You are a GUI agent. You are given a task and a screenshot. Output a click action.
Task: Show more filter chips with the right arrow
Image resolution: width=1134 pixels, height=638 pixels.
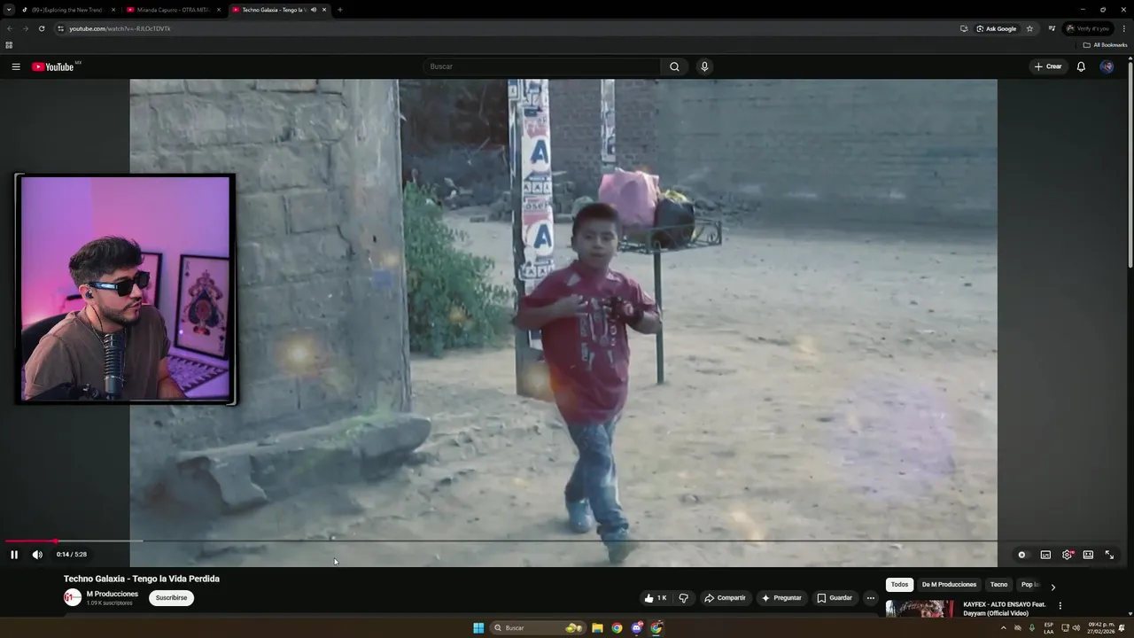1052,587
